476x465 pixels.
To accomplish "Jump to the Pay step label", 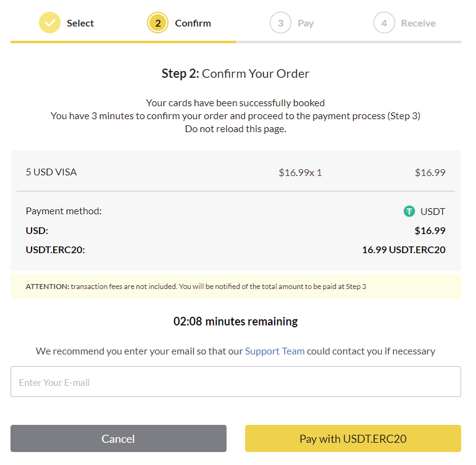I will click(x=306, y=23).
